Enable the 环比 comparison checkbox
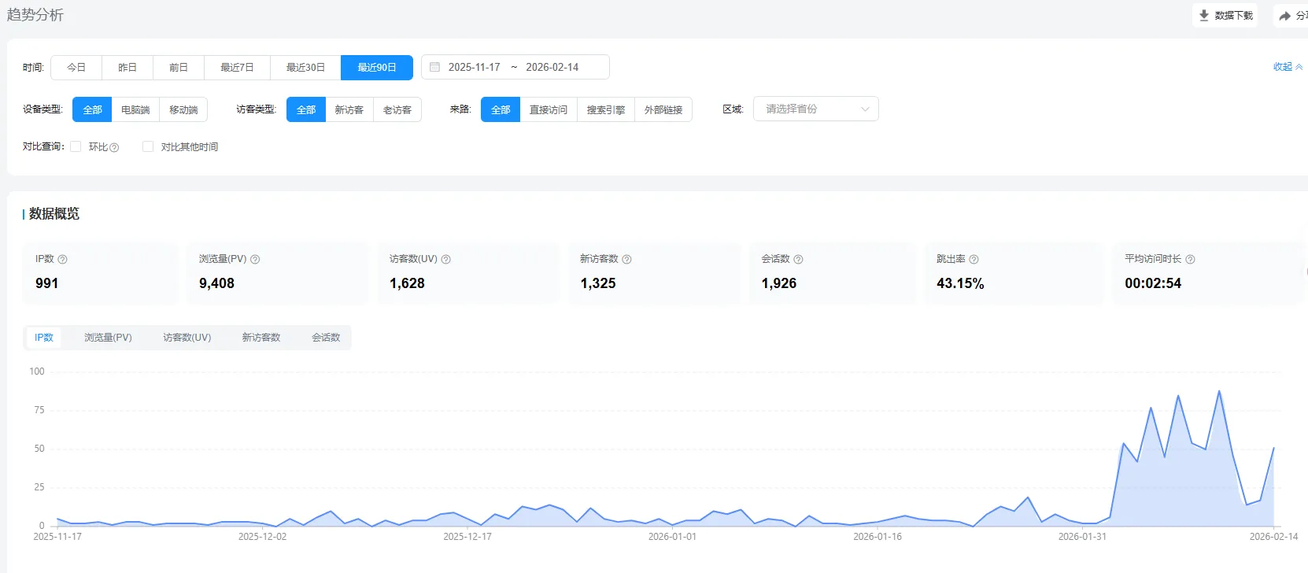This screenshot has width=1308, height=573. pyautogui.click(x=76, y=146)
